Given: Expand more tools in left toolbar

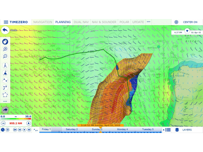Looking at the screenshot, I should [x=5, y=101].
